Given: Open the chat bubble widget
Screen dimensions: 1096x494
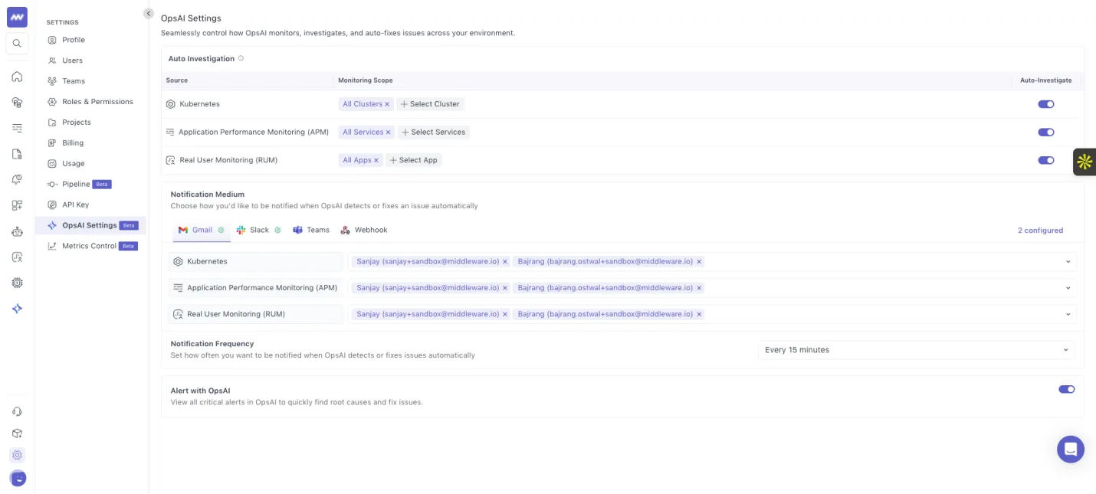Looking at the screenshot, I should point(1070,449).
